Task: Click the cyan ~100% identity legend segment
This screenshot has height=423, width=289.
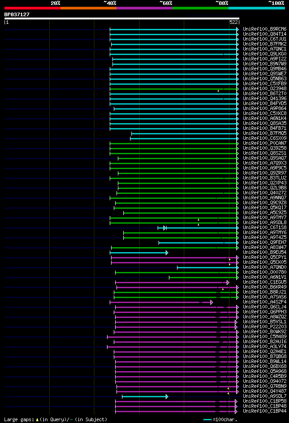Action: (256, 8)
